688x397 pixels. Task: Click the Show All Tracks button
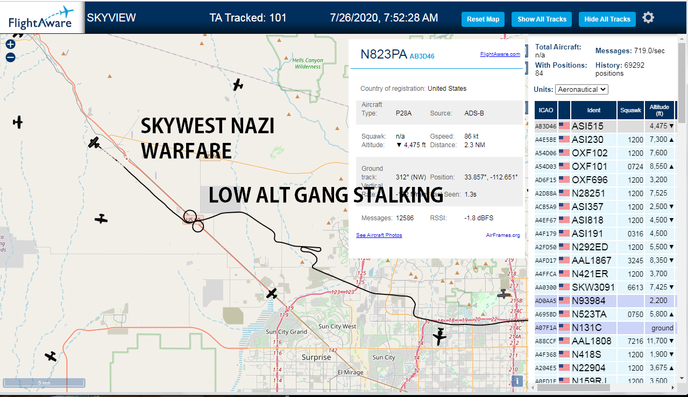point(542,19)
